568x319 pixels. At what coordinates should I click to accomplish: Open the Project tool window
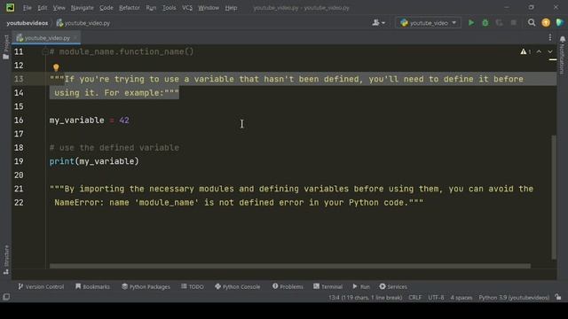(6, 47)
